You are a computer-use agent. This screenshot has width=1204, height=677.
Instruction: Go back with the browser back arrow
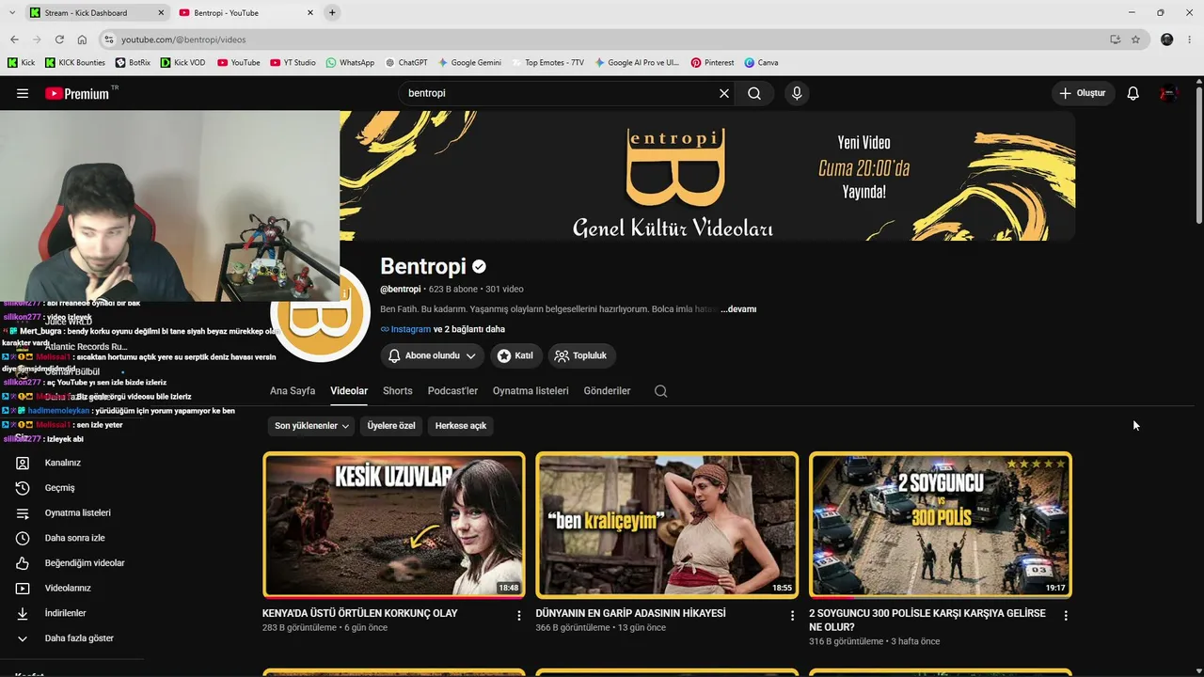(x=14, y=39)
